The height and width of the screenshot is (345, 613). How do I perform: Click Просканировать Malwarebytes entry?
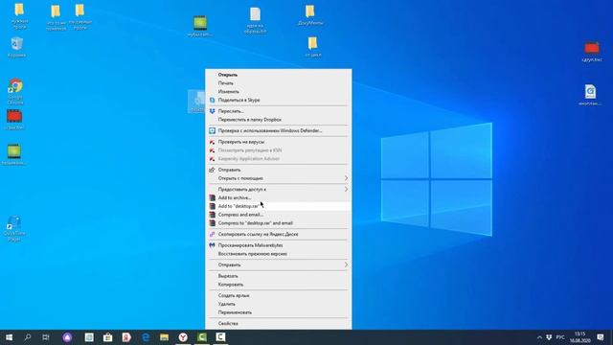279,245
